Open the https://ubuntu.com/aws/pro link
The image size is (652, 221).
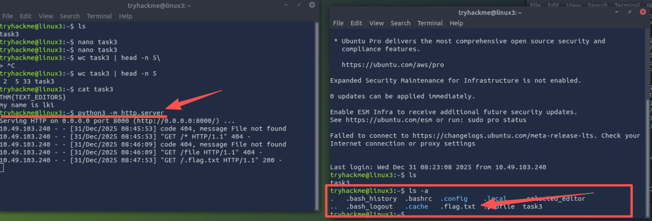pos(392,65)
